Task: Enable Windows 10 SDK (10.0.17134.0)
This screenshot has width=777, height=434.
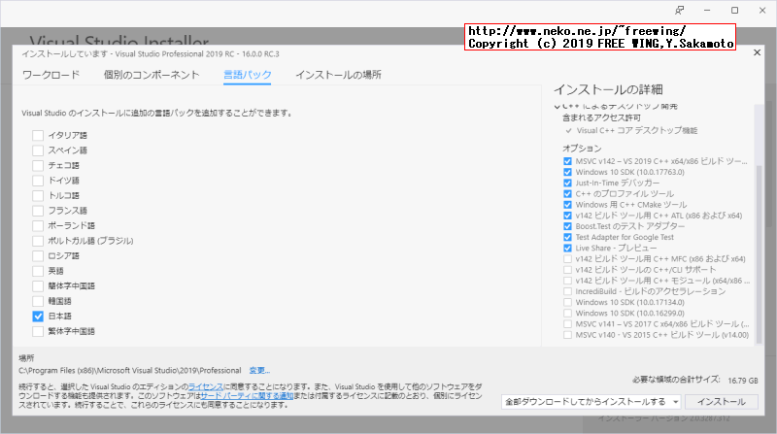Action: tap(567, 302)
